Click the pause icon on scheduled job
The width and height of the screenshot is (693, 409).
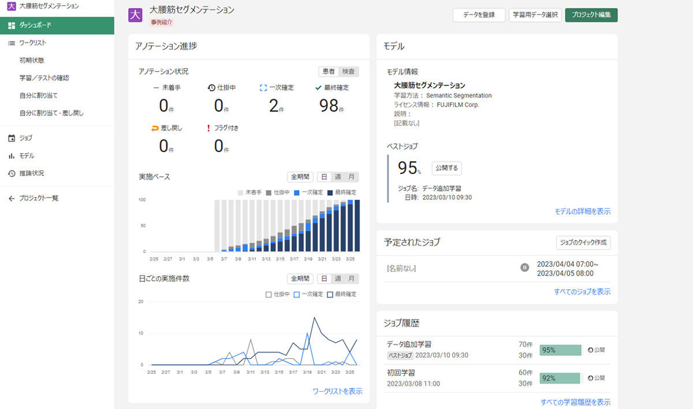[524, 267]
